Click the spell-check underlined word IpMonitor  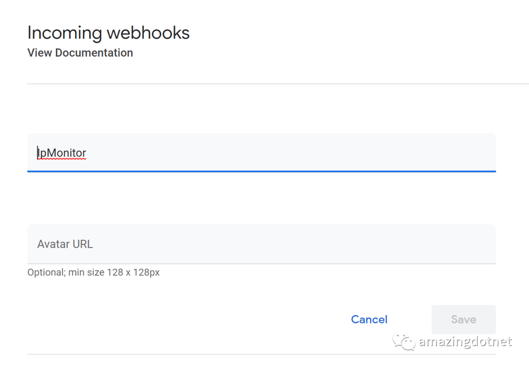click(62, 153)
